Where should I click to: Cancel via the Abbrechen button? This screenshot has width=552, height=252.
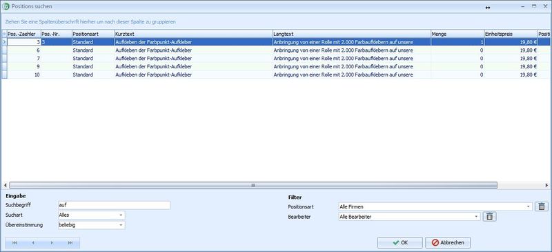click(x=448, y=242)
